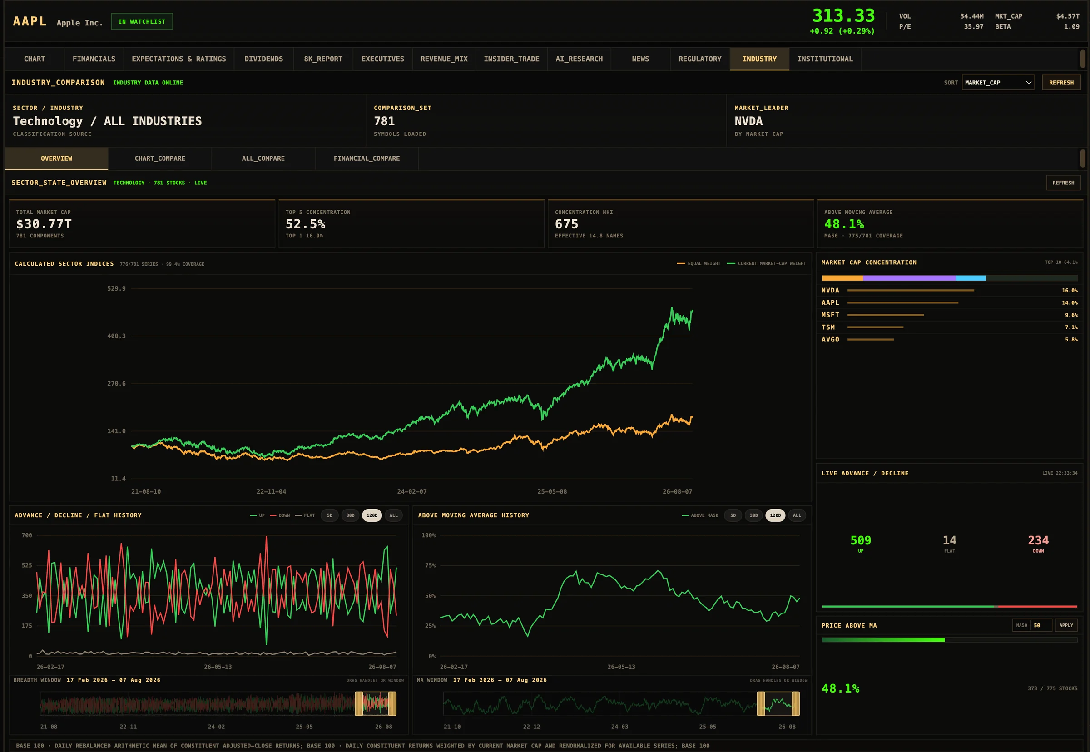Image resolution: width=1090 pixels, height=752 pixels.
Task: Open the REGULATORY tab
Action: pos(700,59)
